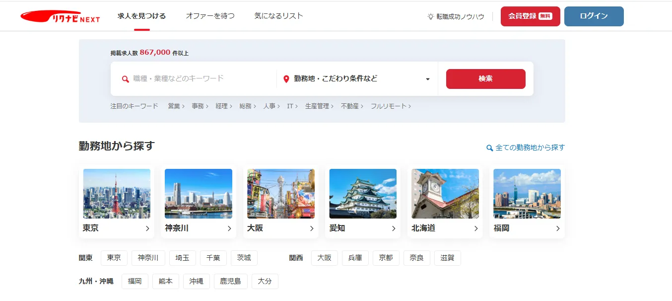The image size is (672, 301).
Task: Click the Rikunabi NEXT logo
Action: pos(60,16)
